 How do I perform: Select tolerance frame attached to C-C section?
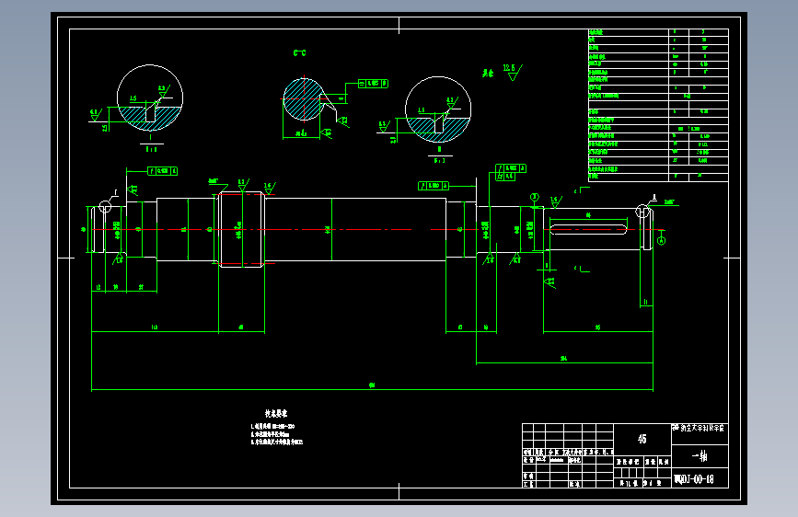373,84
